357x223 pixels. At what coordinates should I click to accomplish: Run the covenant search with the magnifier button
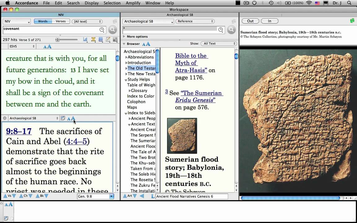(x=112, y=30)
